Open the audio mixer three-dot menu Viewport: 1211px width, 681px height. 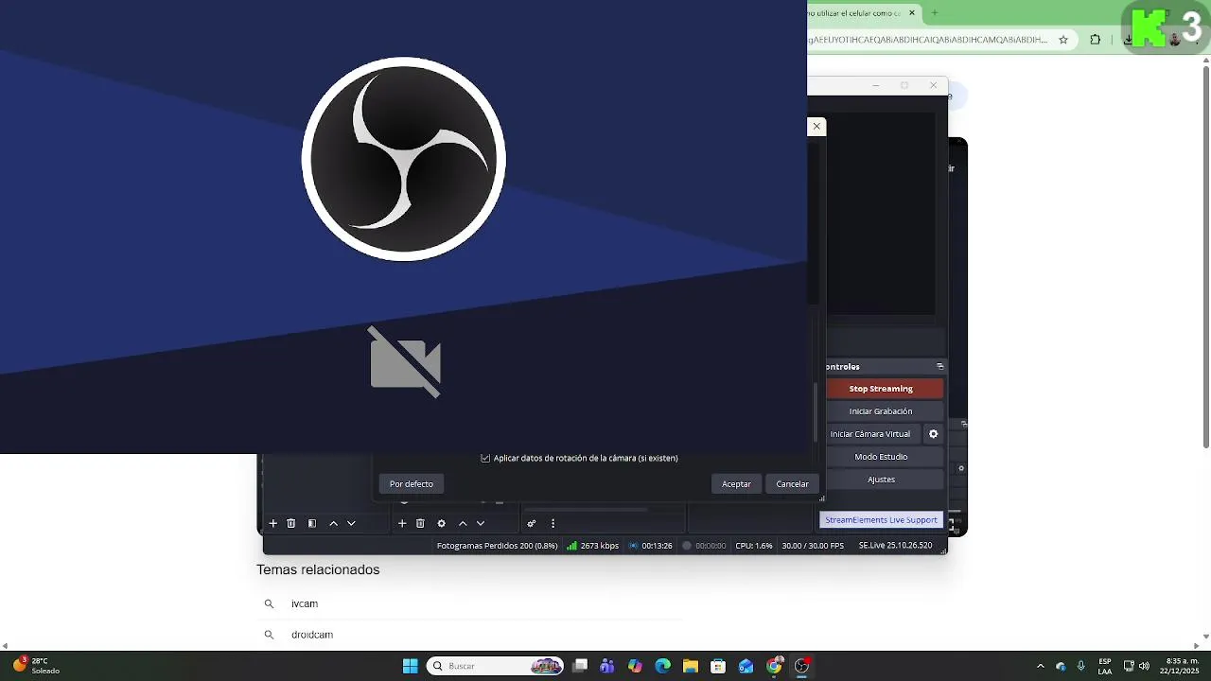click(x=553, y=523)
